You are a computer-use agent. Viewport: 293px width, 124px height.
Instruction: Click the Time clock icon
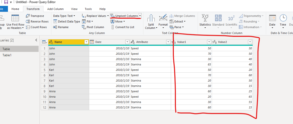click(283, 18)
